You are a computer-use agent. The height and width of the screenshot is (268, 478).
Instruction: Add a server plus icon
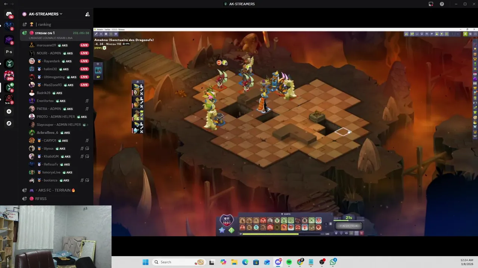point(9,111)
